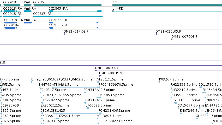Click the CG2918-PB protein label
Screen dimensions: 222x125
[x=13, y=25]
